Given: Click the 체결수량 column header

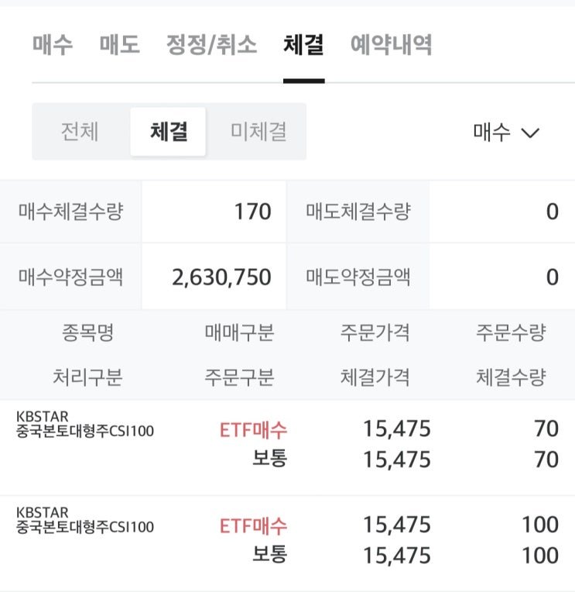Looking at the screenshot, I should click(x=510, y=377).
